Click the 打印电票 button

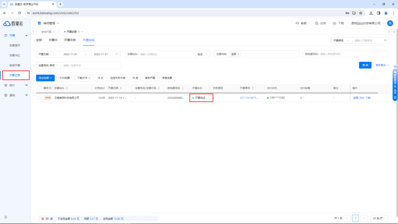tap(64, 78)
